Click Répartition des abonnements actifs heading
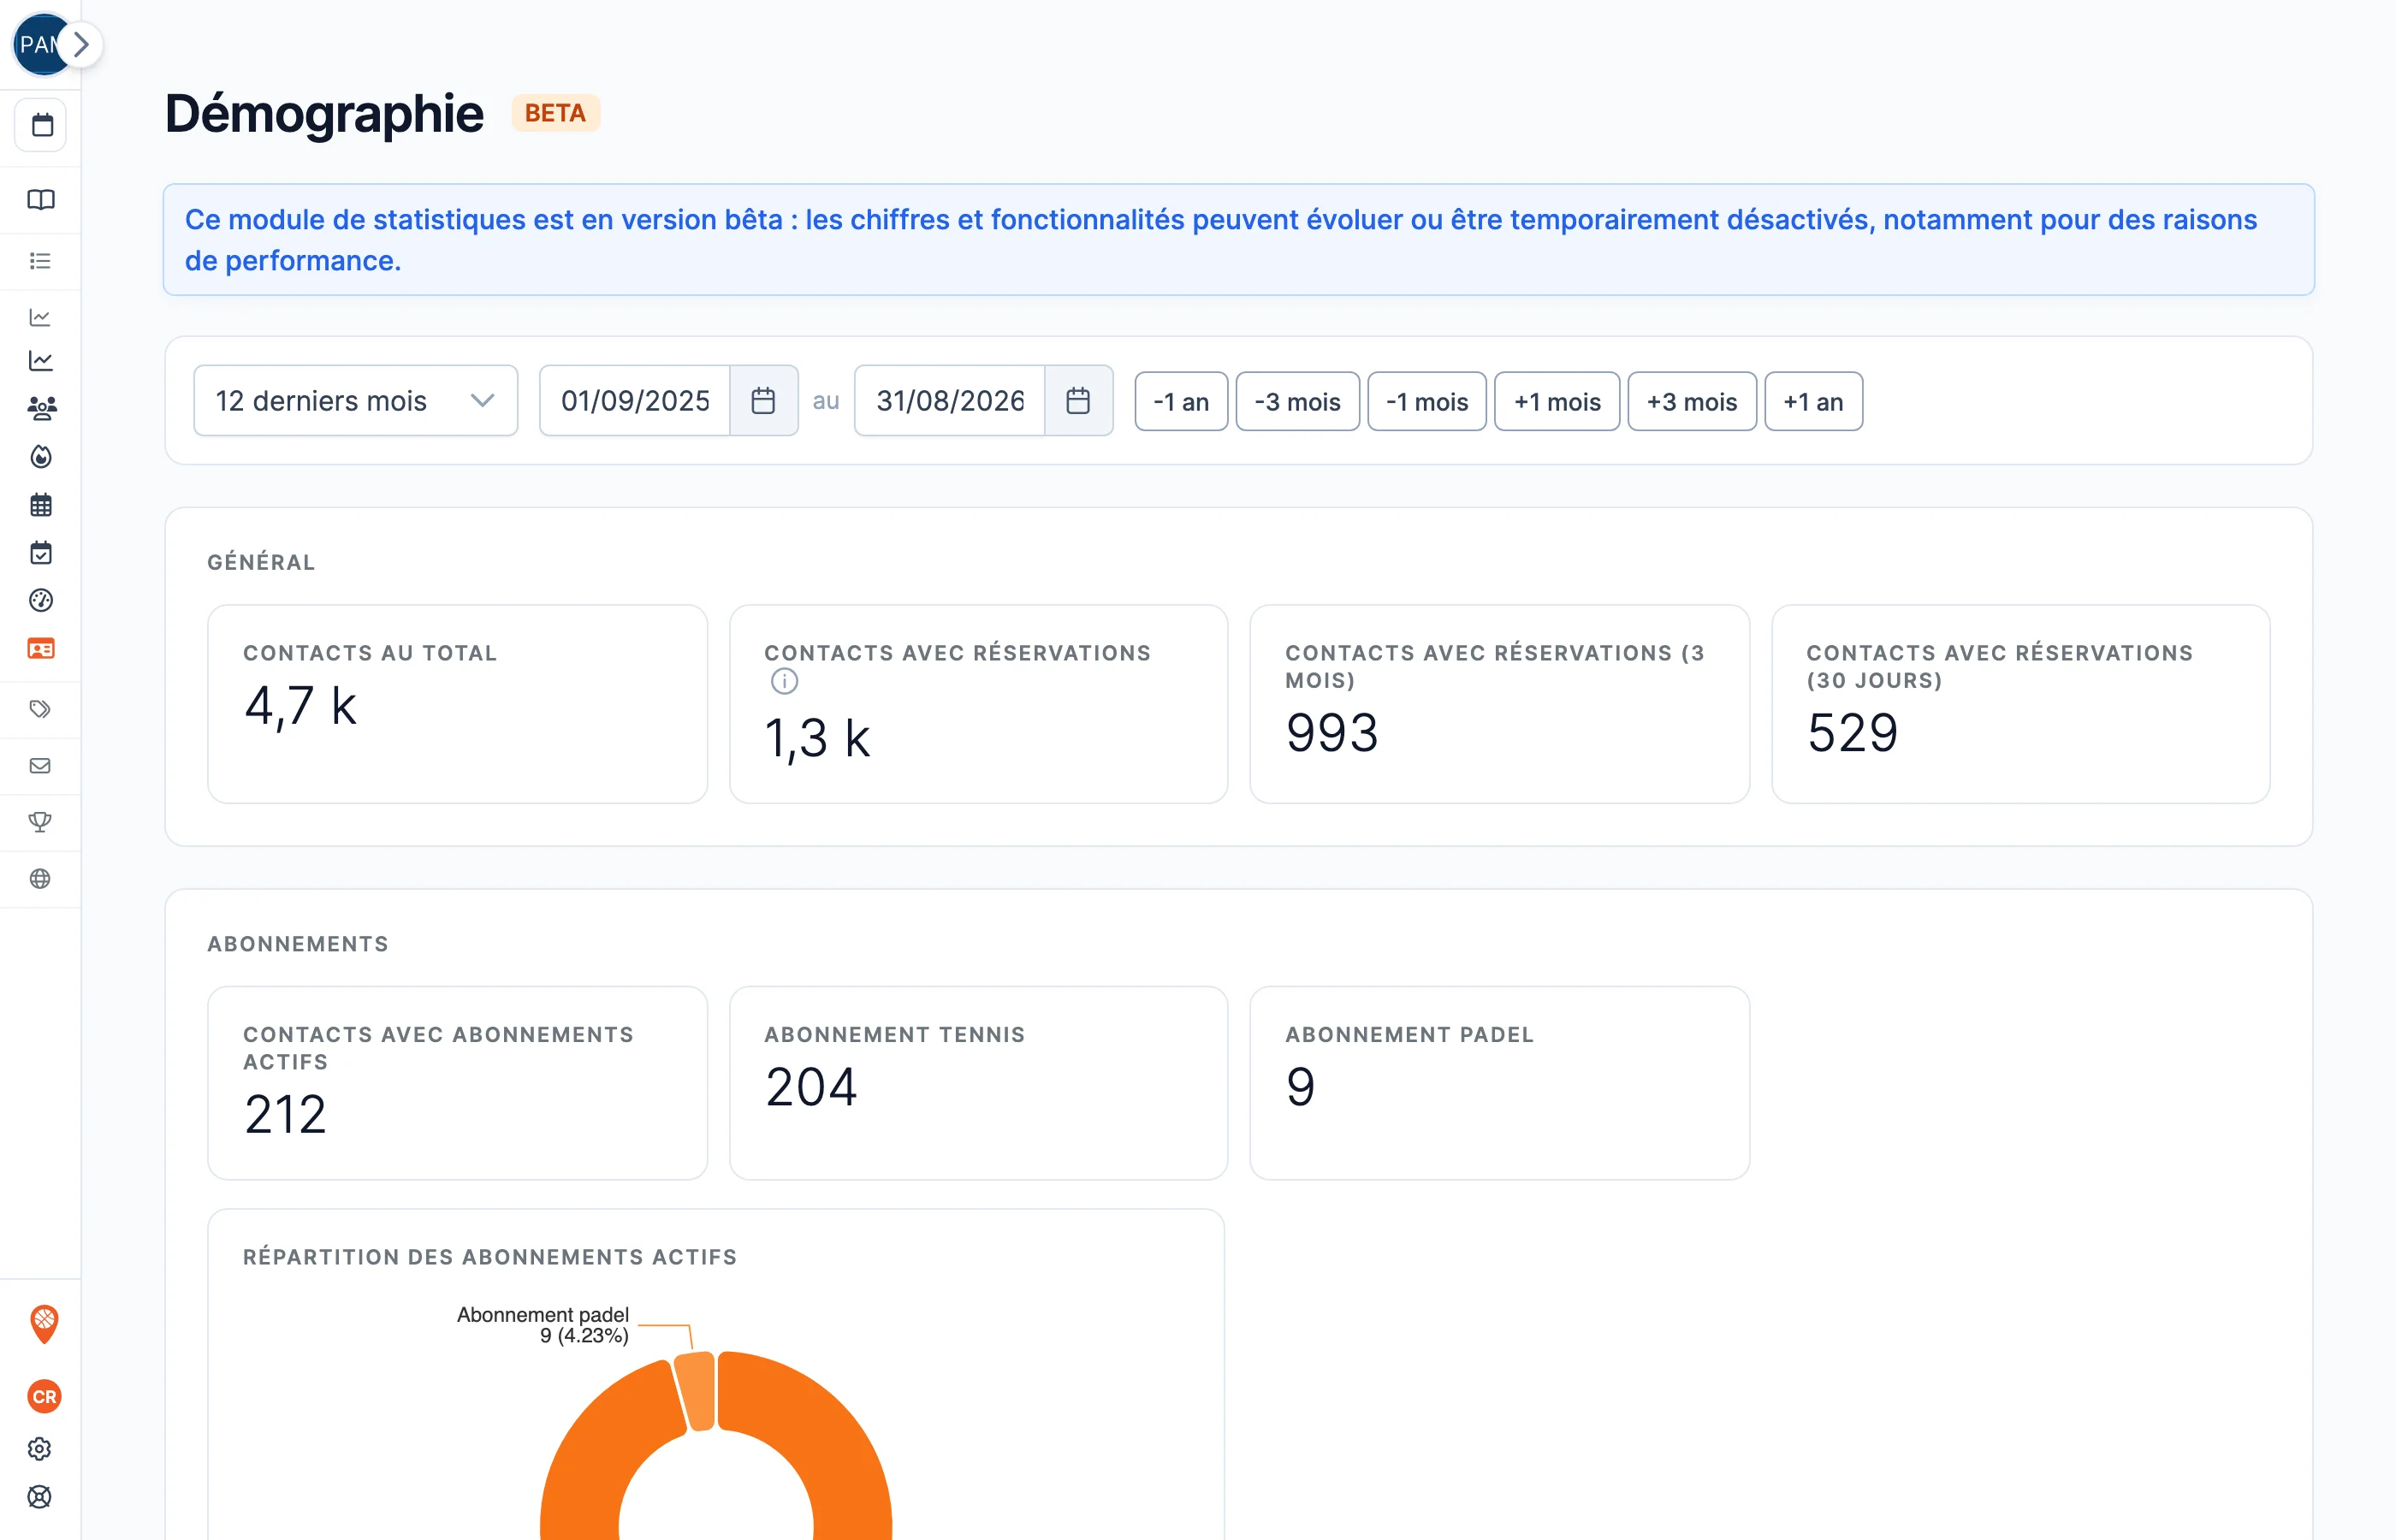Screen dimensions: 2396x1540 490,1258
